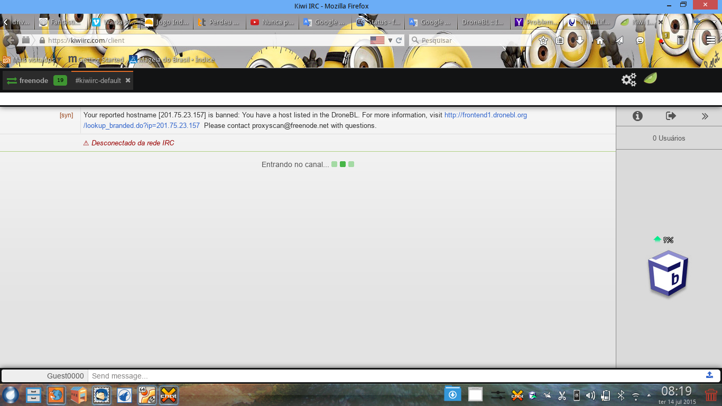Viewport: 722px width, 406px height.
Task: Open channel info icon in sidebar
Action: [x=637, y=116]
